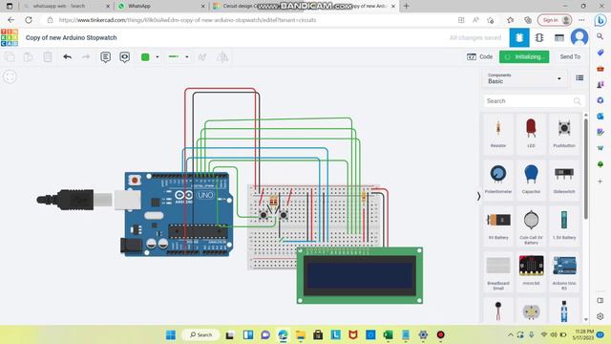Viewport: 611px width, 344px height.
Task: Undo the last action
Action: pyautogui.click(x=68, y=57)
